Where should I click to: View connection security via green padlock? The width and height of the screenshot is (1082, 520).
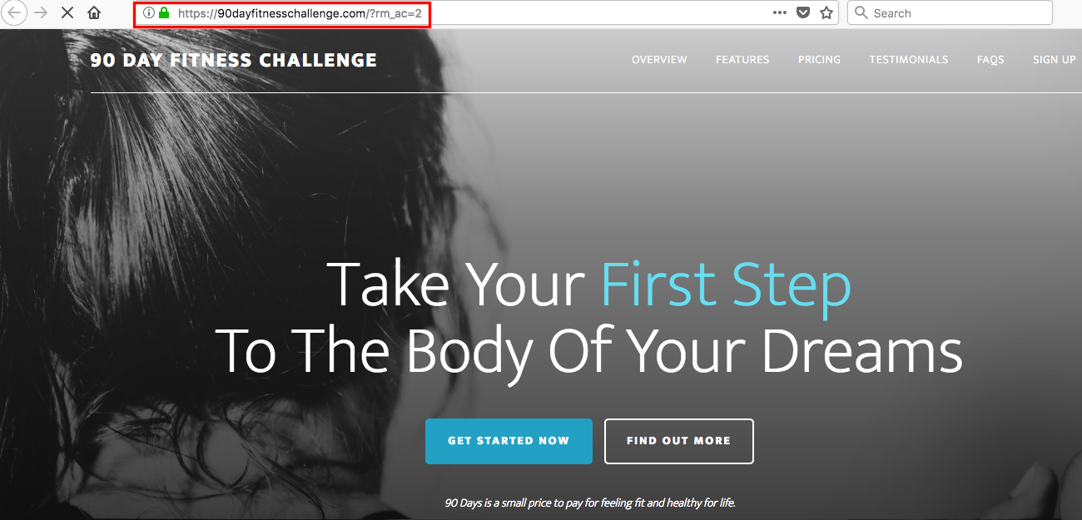click(164, 13)
